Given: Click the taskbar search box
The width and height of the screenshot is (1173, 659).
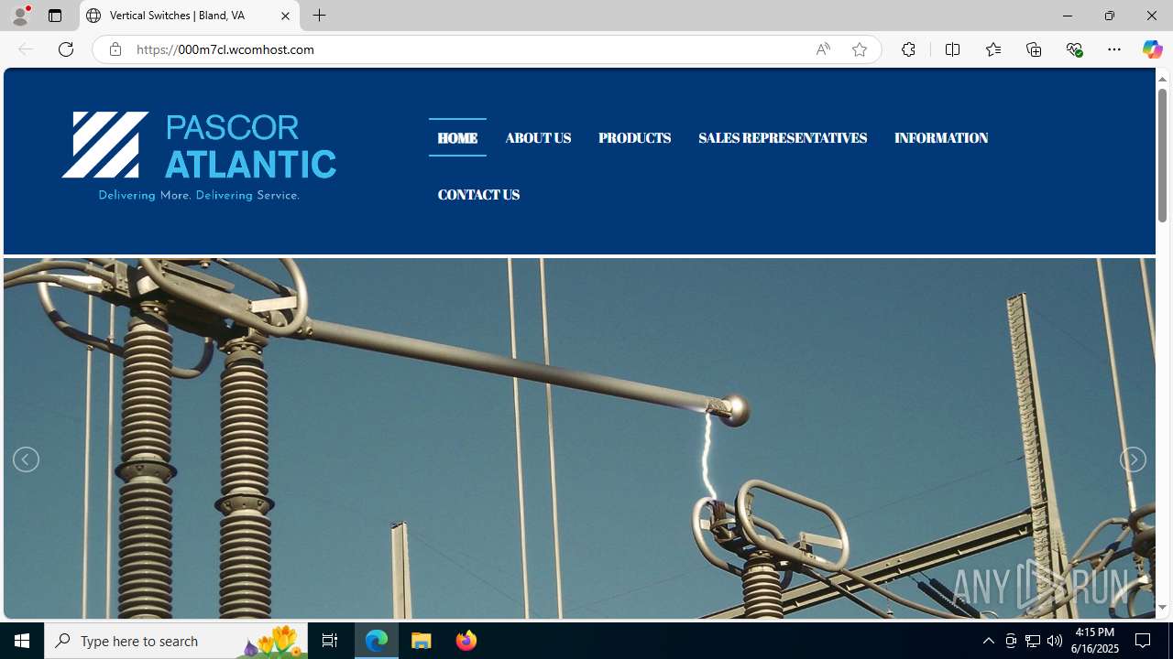Looking at the screenshot, I should 176,641.
